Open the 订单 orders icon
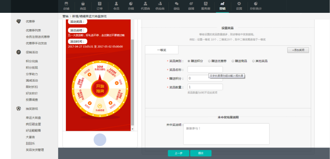 tap(100, 3)
